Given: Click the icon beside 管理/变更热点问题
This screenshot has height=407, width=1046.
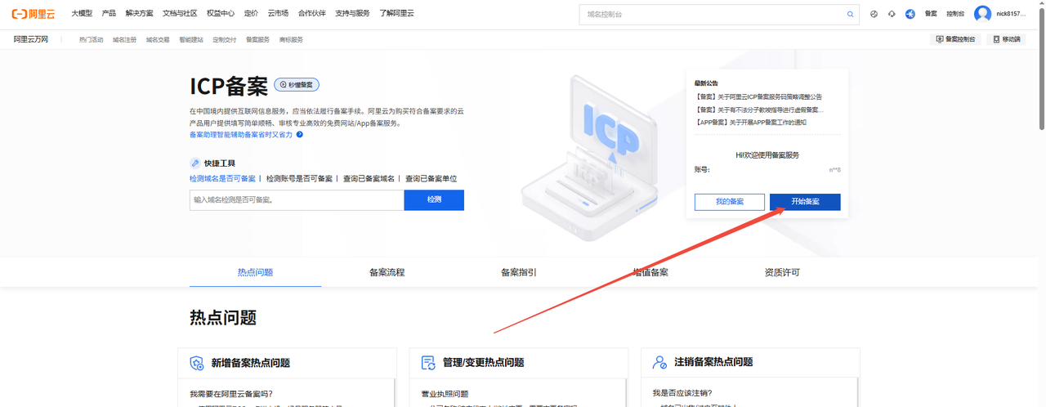Looking at the screenshot, I should 428,363.
